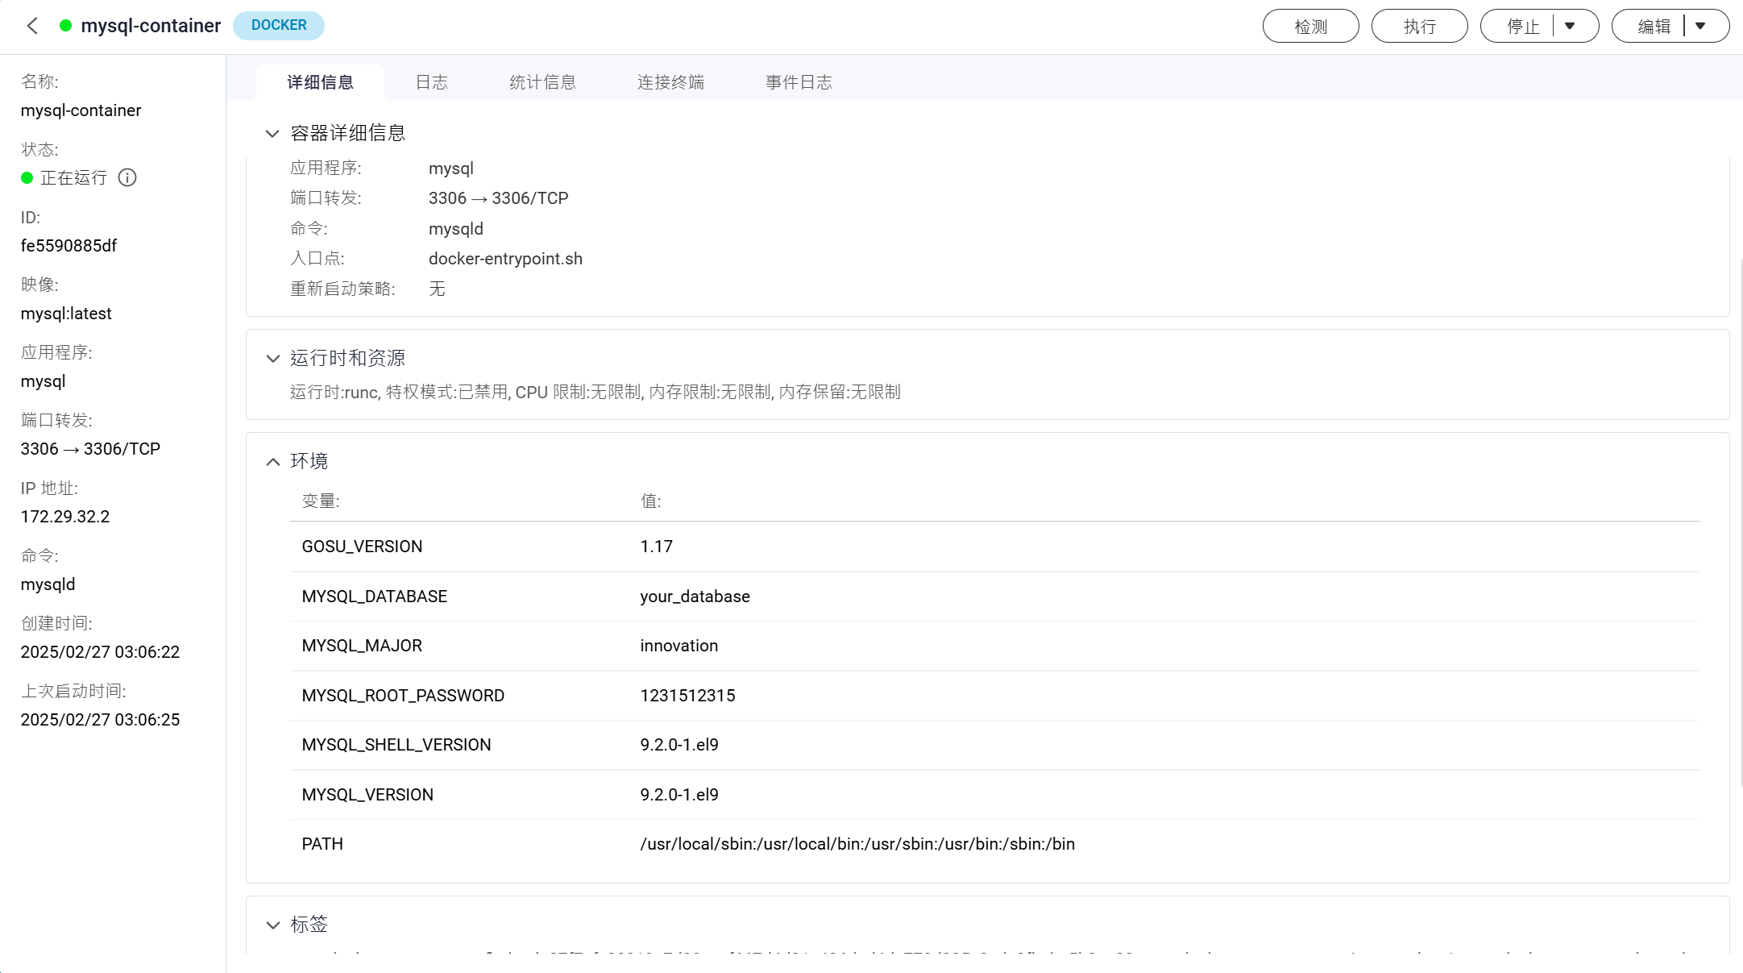Click the 执行 button
Image resolution: width=1743 pixels, height=973 pixels.
(x=1419, y=26)
